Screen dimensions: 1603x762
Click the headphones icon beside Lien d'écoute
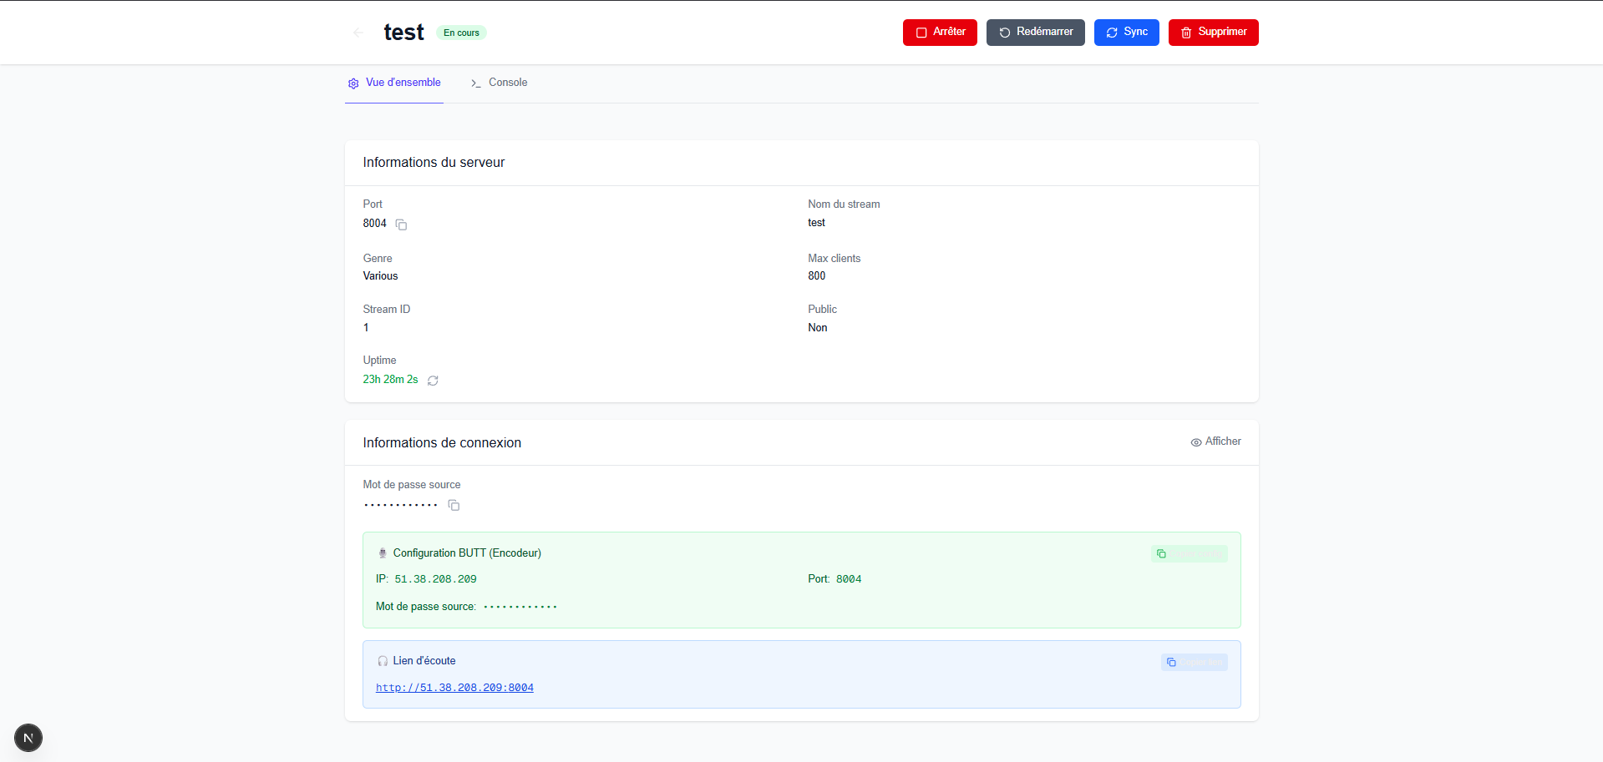tap(383, 661)
